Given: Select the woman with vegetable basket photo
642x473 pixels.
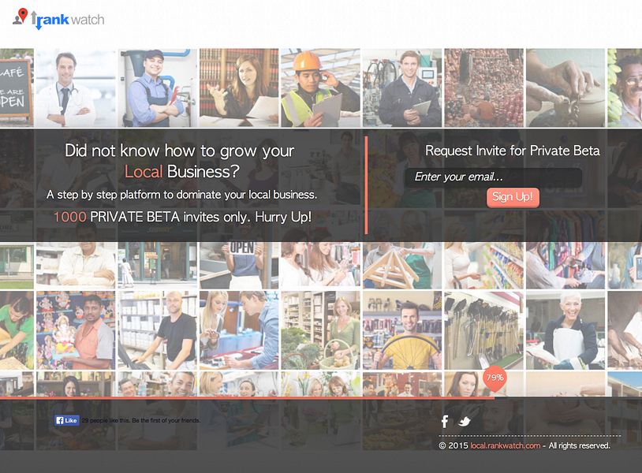Looking at the screenshot, I should coord(320,330).
